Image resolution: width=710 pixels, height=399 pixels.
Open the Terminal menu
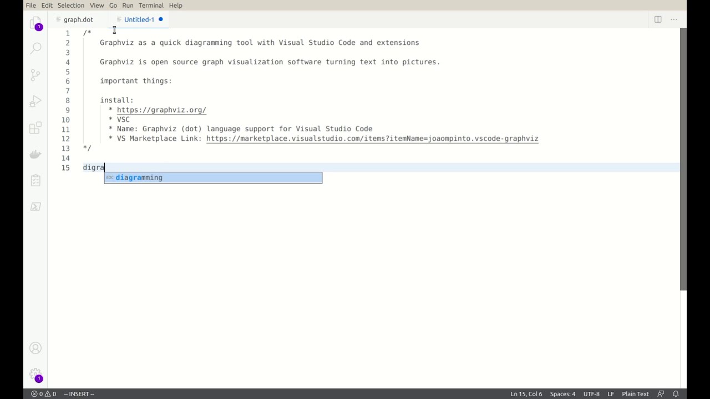[x=151, y=5]
